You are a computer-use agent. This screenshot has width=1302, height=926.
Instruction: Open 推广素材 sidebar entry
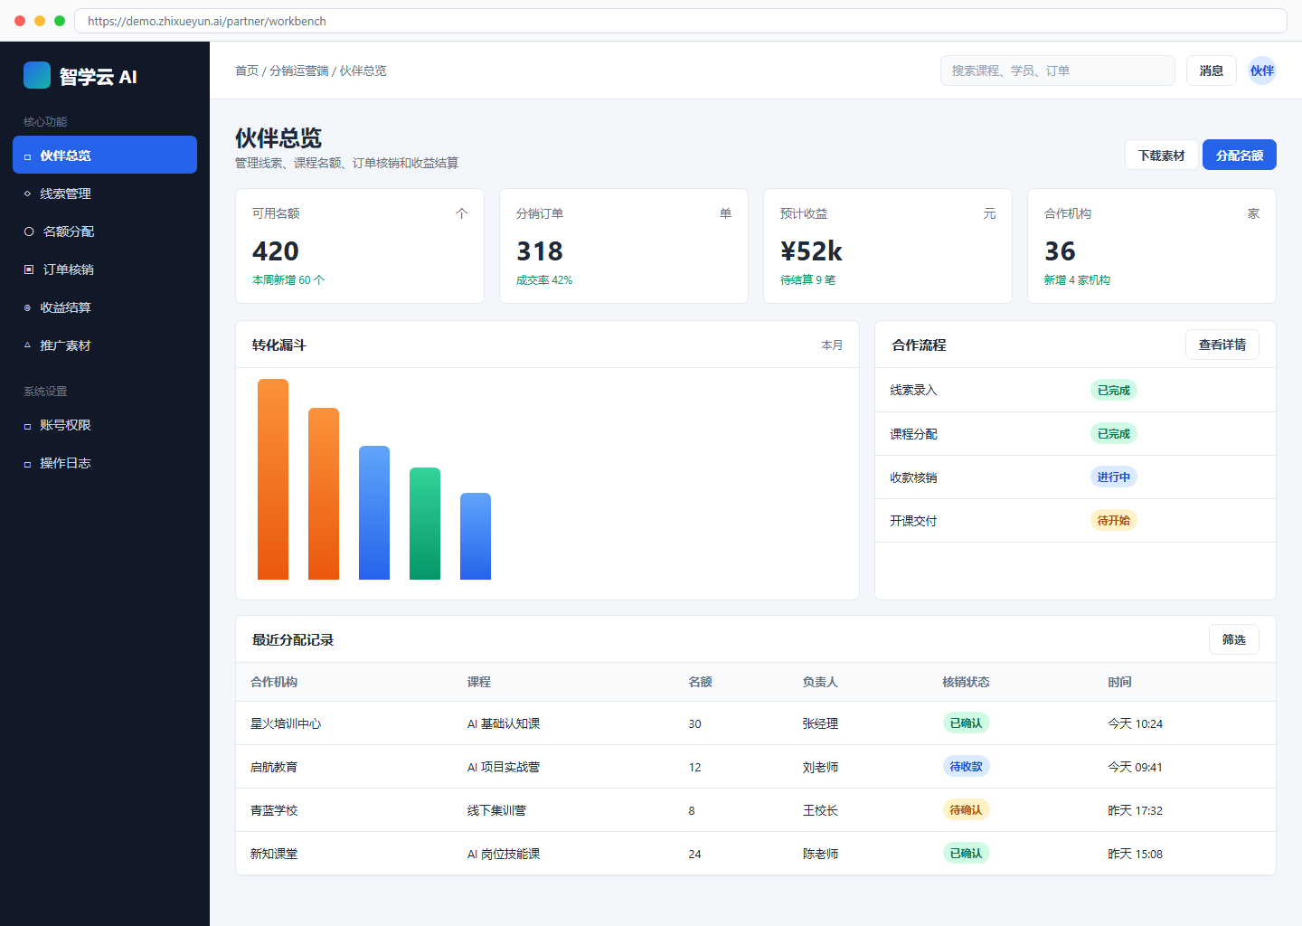click(x=105, y=345)
